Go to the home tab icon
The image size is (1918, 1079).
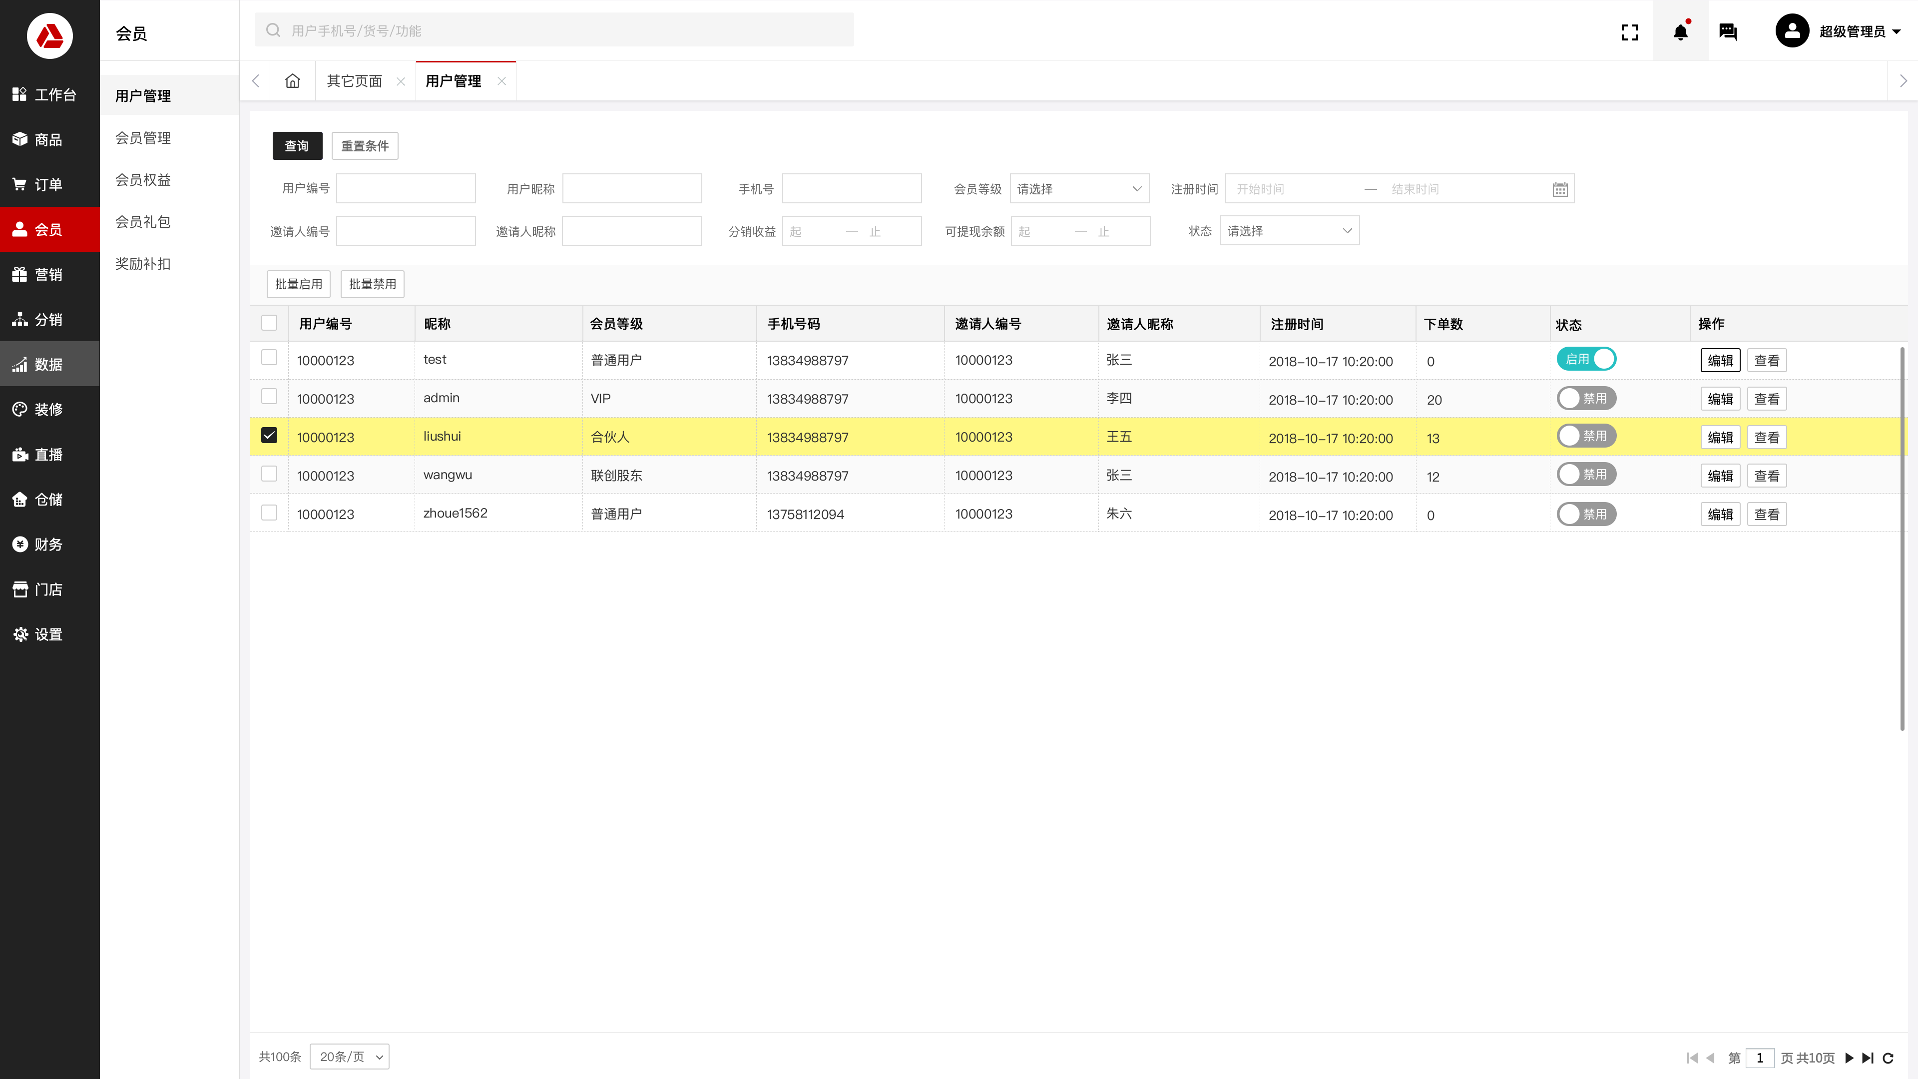coord(293,80)
